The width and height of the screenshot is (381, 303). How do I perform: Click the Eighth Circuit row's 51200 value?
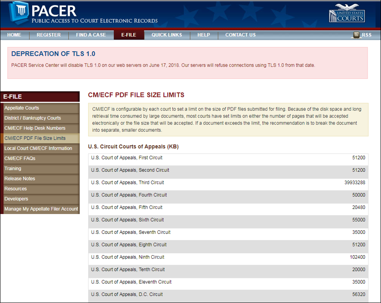pos(359,245)
